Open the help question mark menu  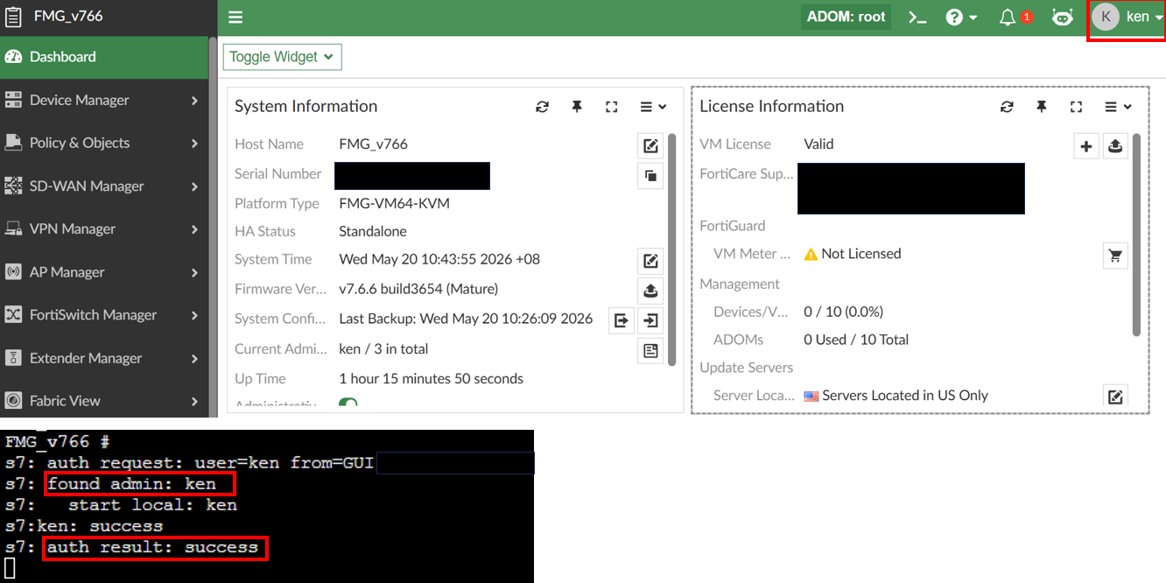click(x=961, y=18)
